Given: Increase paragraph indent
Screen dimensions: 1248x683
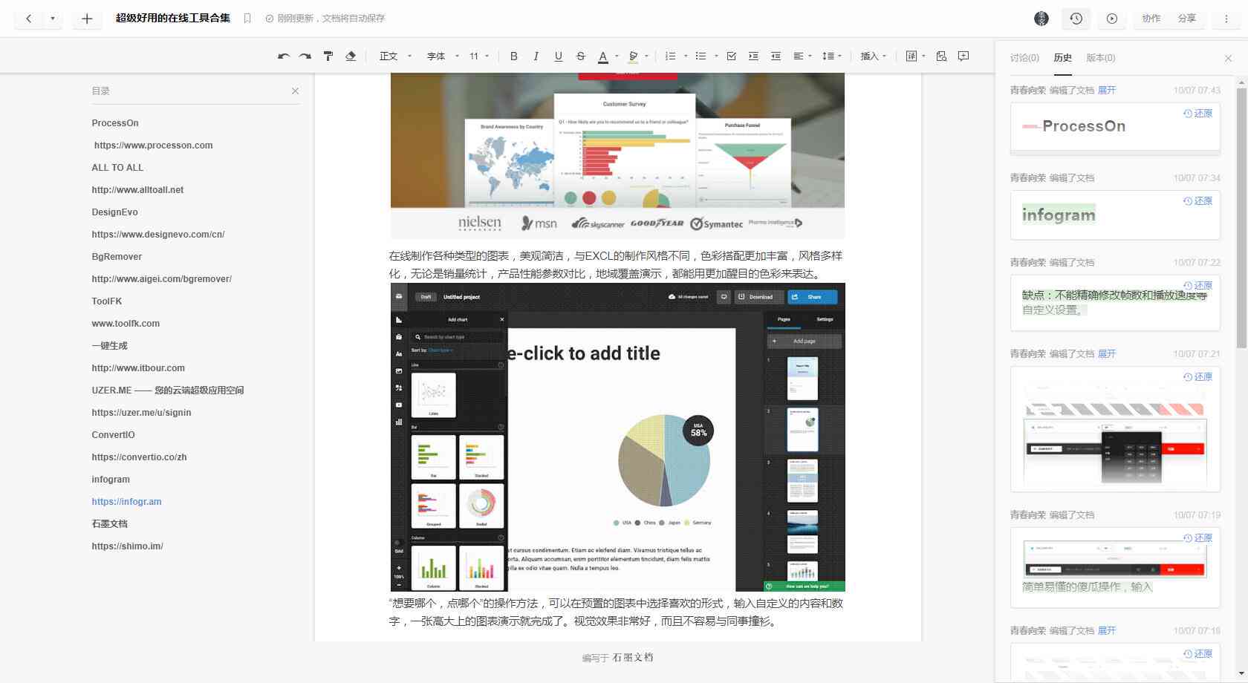Looking at the screenshot, I should 753,56.
